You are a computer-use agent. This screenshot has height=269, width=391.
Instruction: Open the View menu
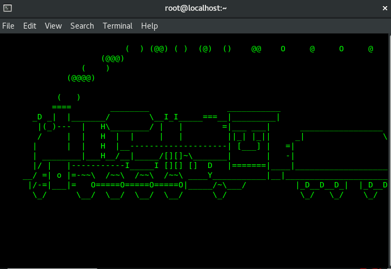pos(54,26)
